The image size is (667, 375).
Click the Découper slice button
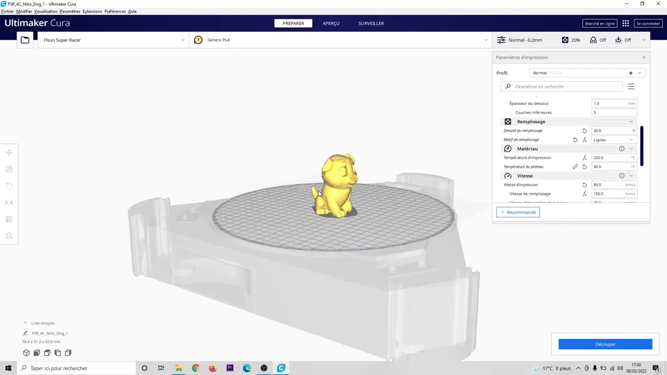pyautogui.click(x=606, y=344)
